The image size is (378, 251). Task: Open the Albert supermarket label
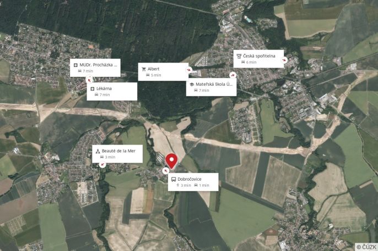(x=163, y=72)
